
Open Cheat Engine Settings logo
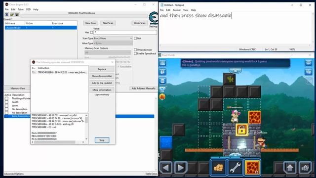[154, 18]
